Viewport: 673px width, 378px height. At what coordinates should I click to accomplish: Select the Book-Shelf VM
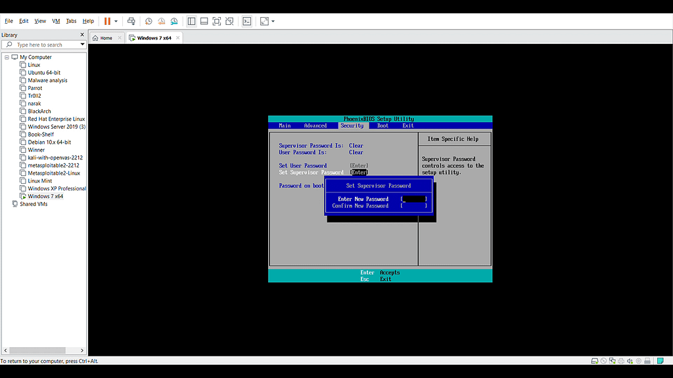(41, 134)
